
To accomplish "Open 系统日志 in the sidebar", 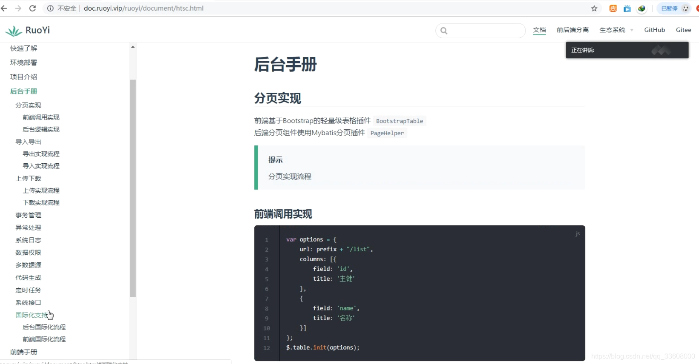I will click(29, 240).
